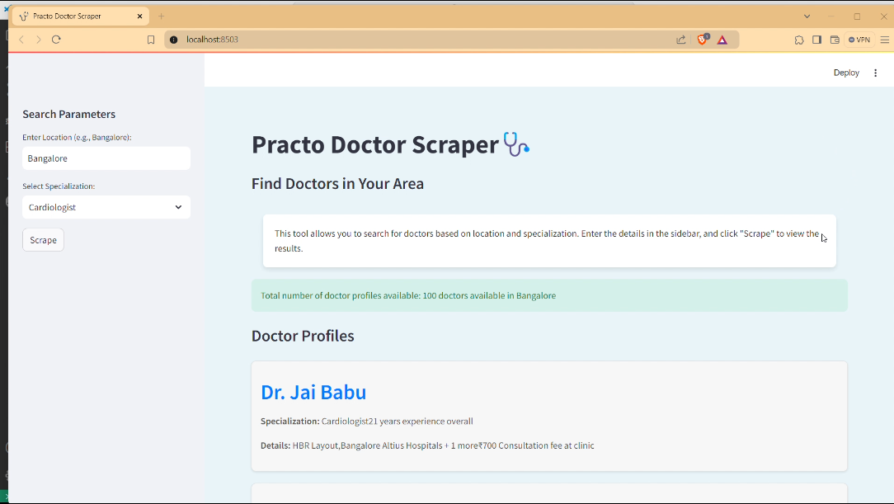The width and height of the screenshot is (894, 504).
Task: Minimize the browser window
Action: [830, 16]
